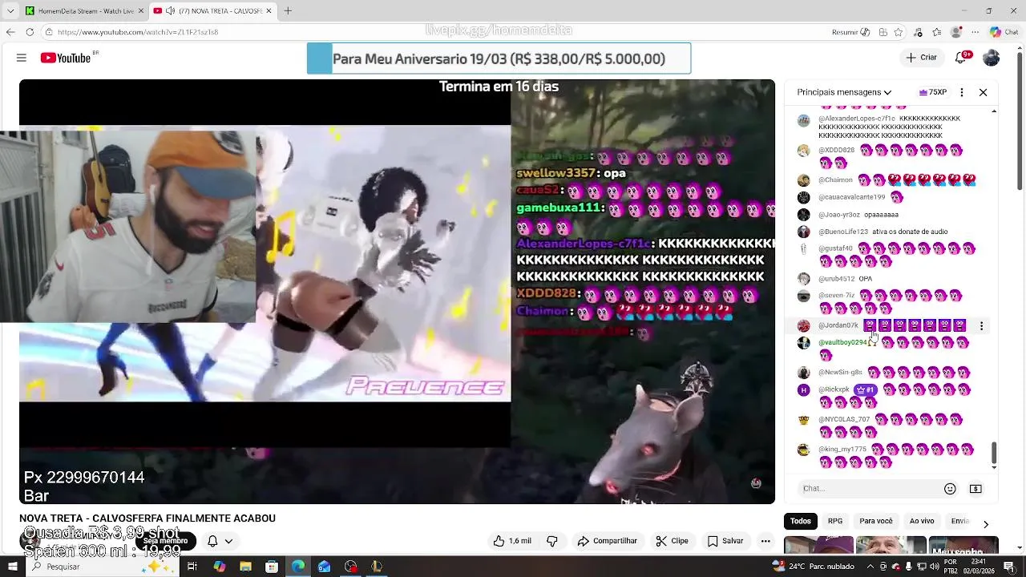The height and width of the screenshot is (577, 1026).
Task: Add page to favorites star
Action: point(899,32)
